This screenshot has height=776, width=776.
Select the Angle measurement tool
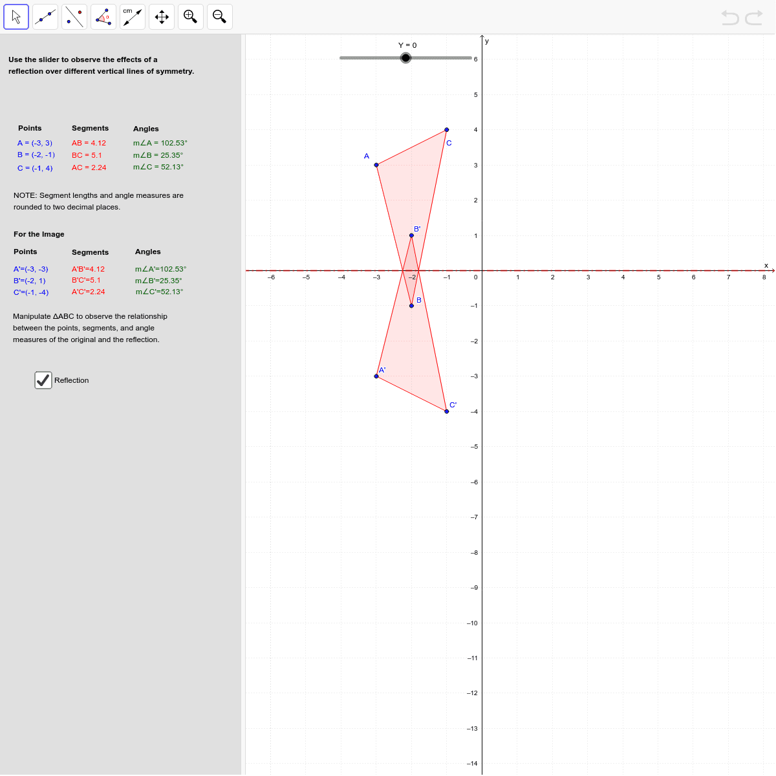tap(103, 17)
